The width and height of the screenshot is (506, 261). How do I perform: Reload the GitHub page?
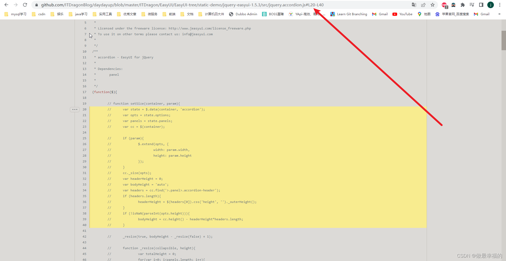tap(25, 5)
